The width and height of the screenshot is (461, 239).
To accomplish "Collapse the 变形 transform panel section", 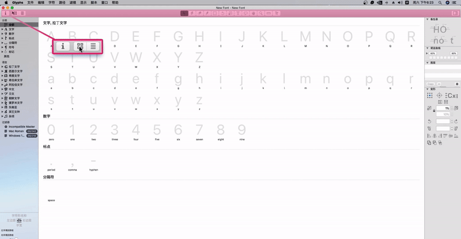I will pos(428,89).
